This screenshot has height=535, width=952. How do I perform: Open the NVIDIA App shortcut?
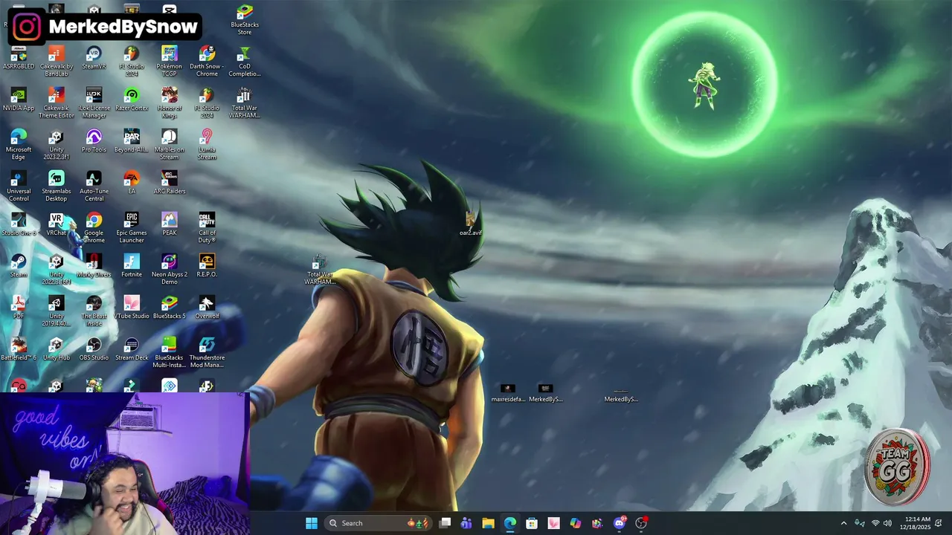coord(19,100)
